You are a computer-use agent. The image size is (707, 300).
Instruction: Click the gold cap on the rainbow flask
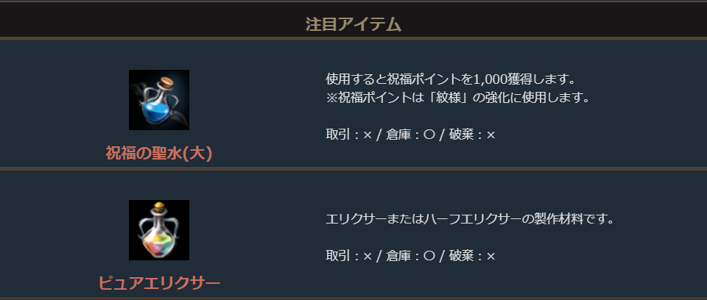coord(158,207)
